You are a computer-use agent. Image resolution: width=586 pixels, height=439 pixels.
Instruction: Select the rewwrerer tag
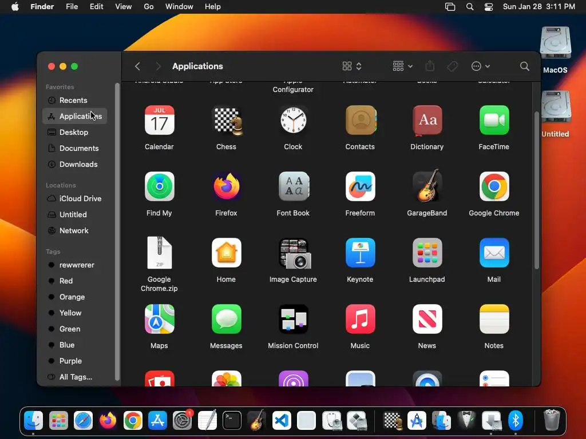coord(75,265)
